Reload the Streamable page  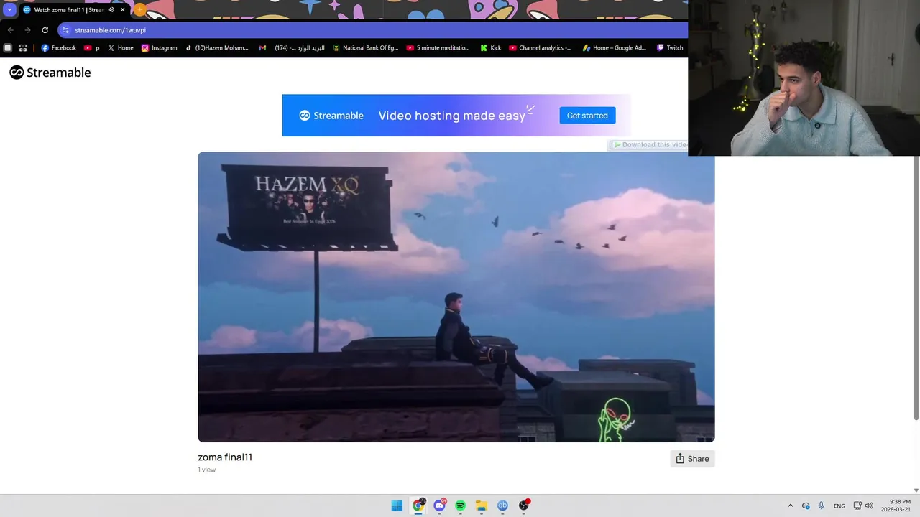pos(45,30)
